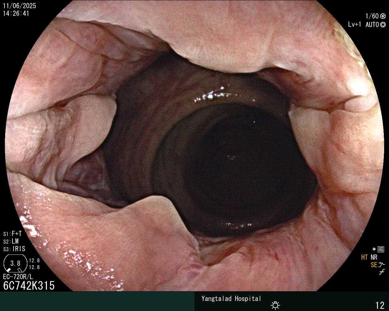The height and width of the screenshot is (311, 389).
Task: Click the tone curve icon below SE
Action: click(382, 272)
